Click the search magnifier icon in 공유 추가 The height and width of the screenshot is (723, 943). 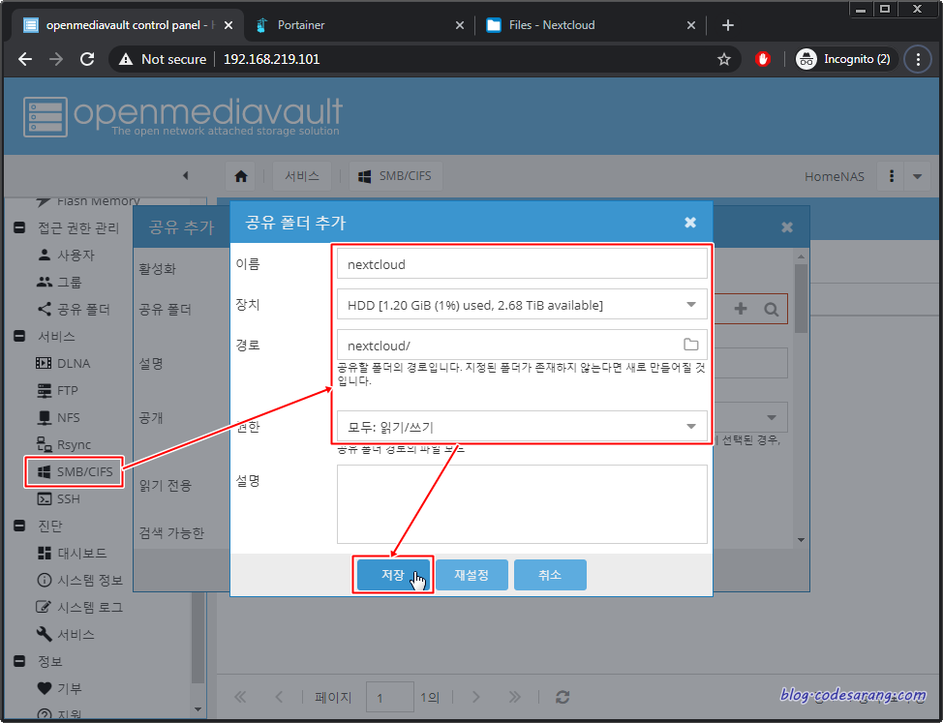pos(771,309)
